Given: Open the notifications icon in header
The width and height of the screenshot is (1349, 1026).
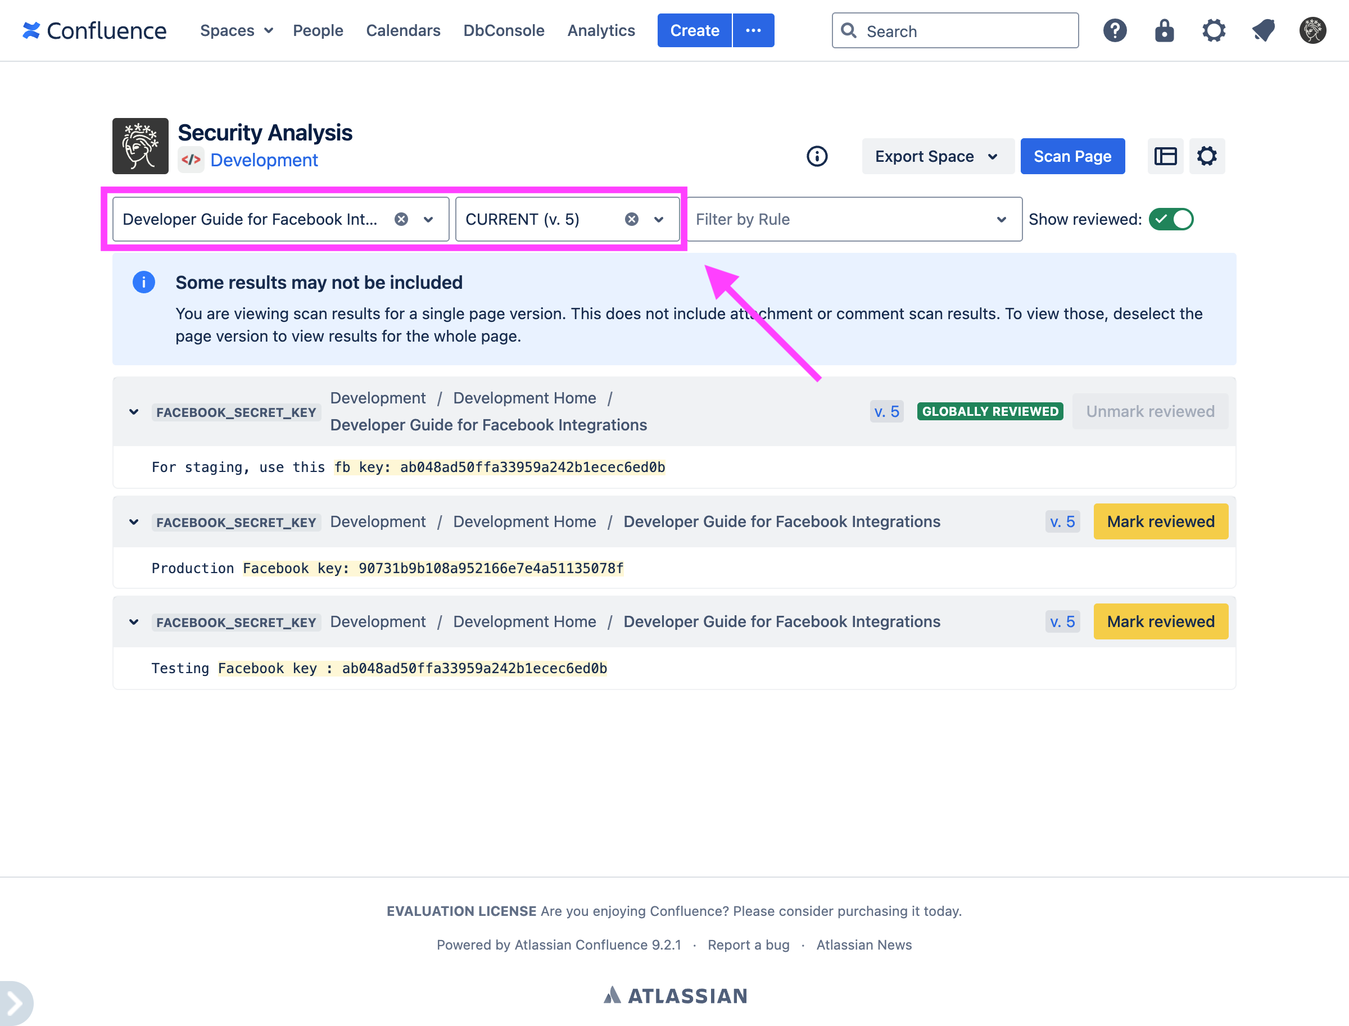Looking at the screenshot, I should click(x=1263, y=30).
